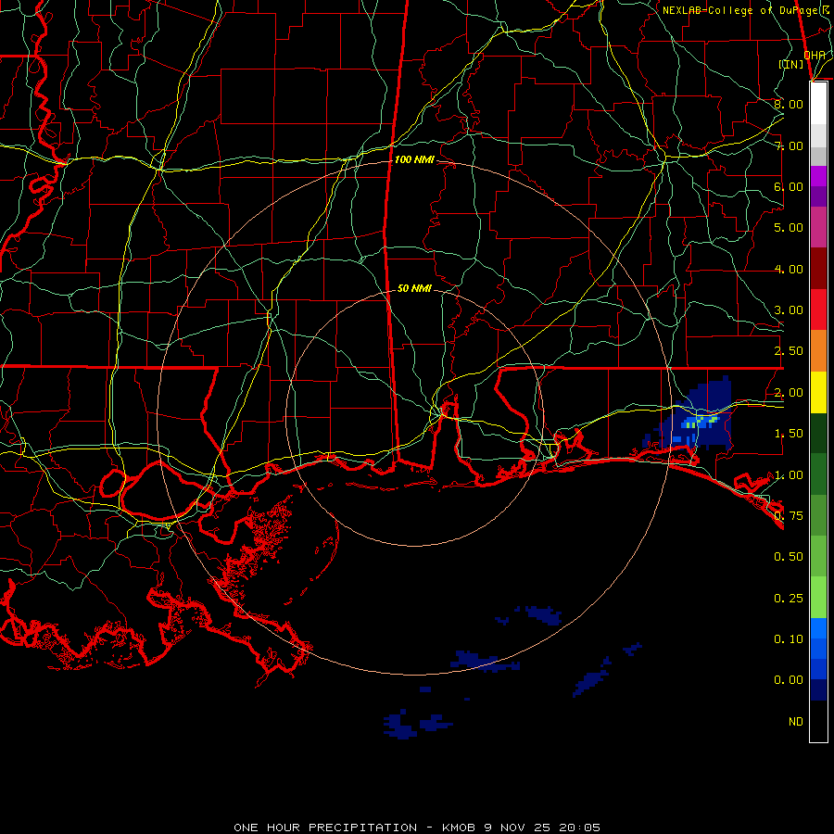This screenshot has height=834, width=834.
Task: Click the light green 0.25 legend swatch
Action: pyautogui.click(x=818, y=598)
